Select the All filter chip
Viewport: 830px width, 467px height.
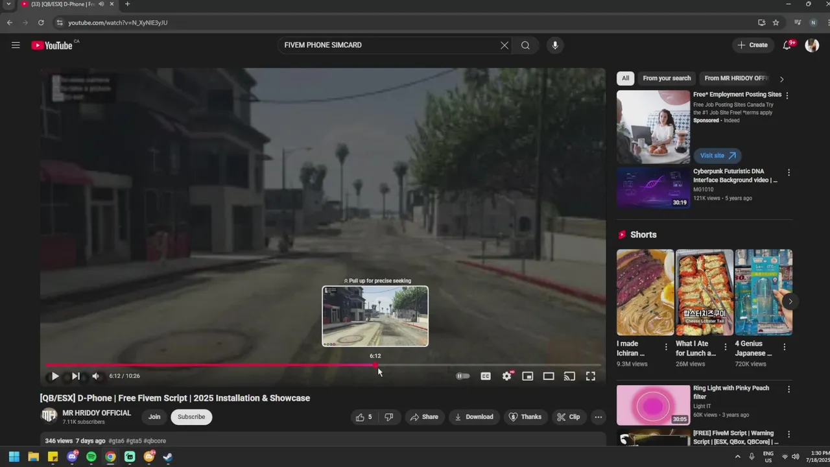(625, 78)
